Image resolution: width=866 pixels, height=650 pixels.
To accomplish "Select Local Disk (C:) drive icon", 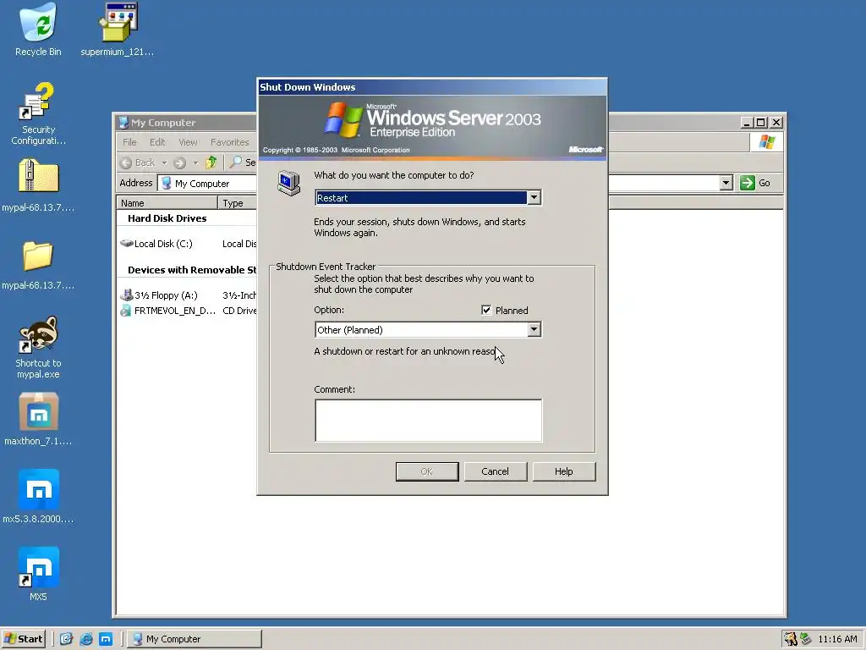I will coord(127,243).
